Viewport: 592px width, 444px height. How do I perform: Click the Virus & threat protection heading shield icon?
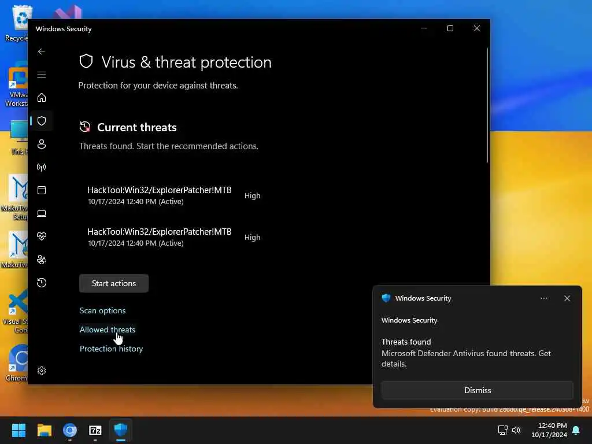[86, 61]
